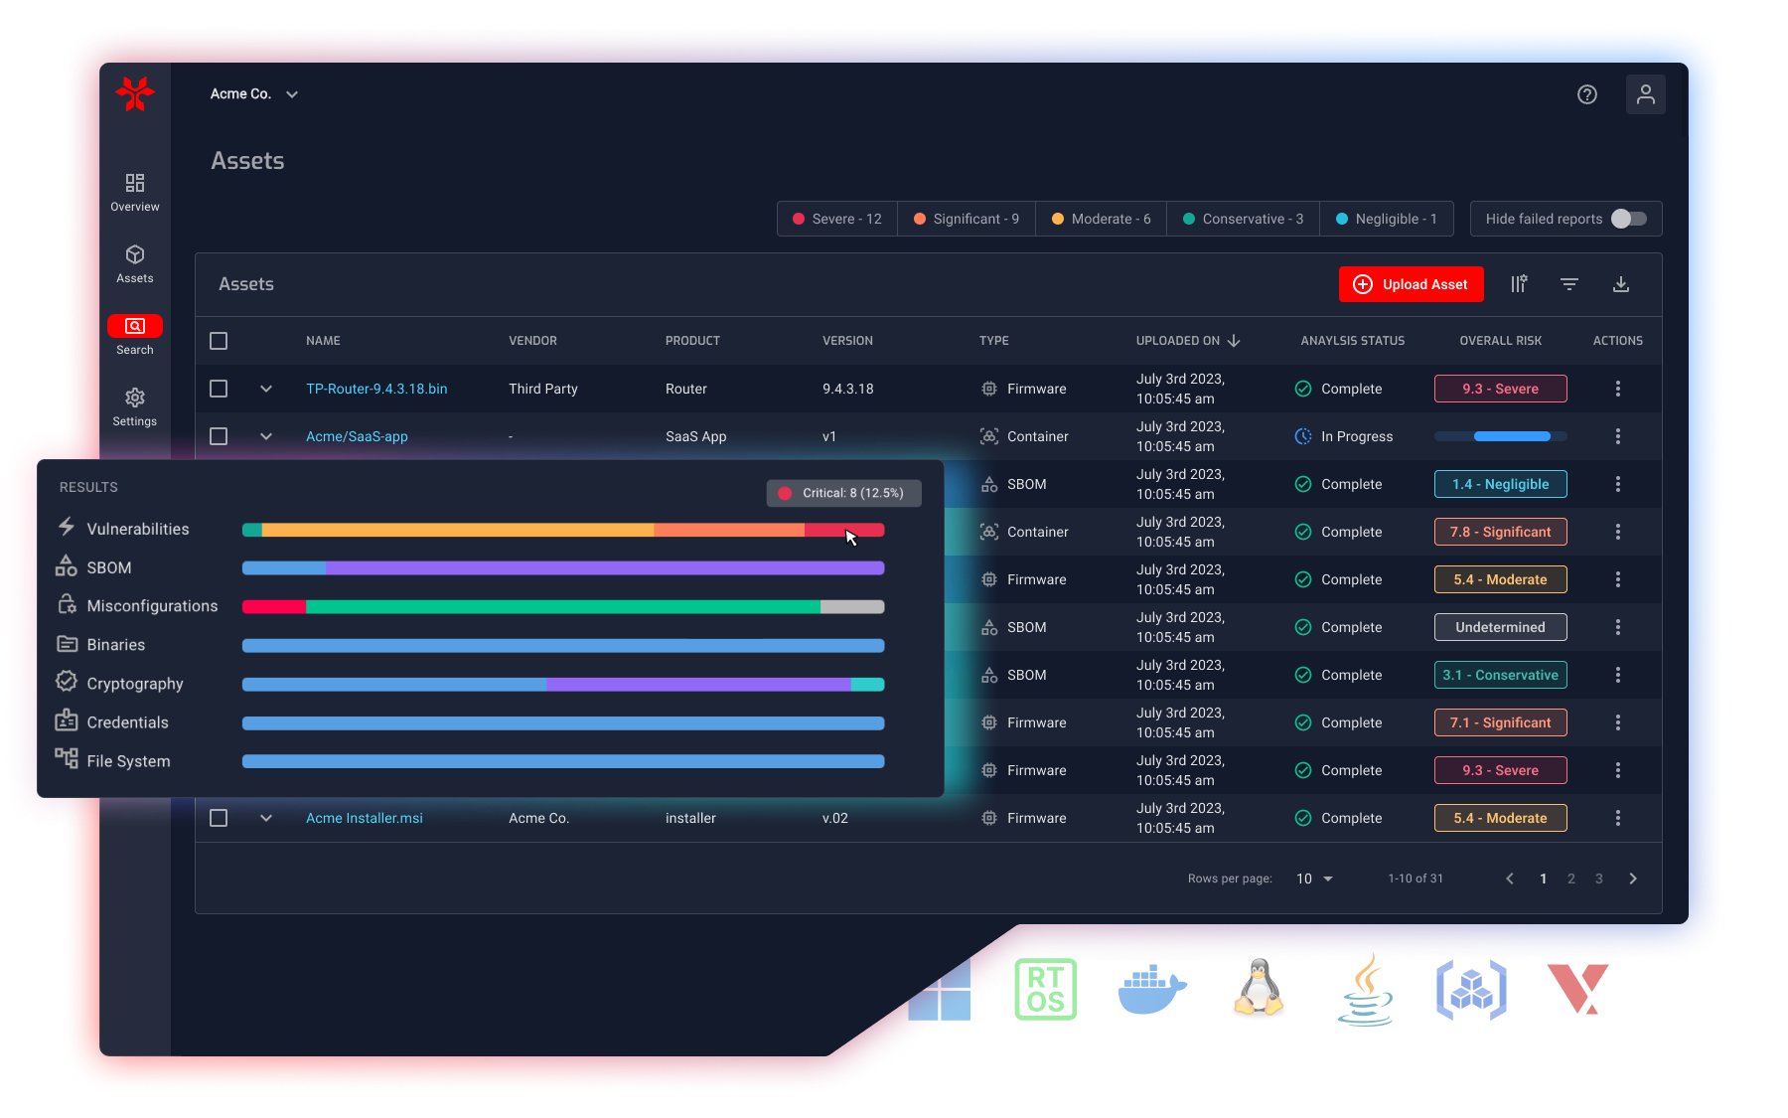The width and height of the screenshot is (1788, 1118).
Task: Open the column customization icon
Action: [1519, 284]
